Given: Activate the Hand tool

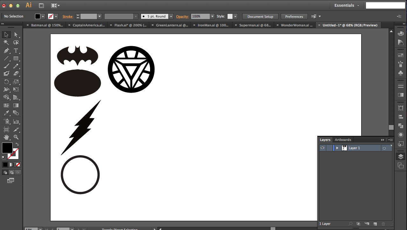Looking at the screenshot, I should (6, 137).
